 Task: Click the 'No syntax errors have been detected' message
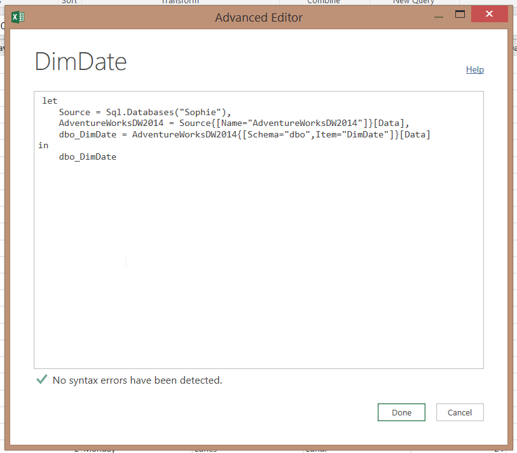point(137,380)
